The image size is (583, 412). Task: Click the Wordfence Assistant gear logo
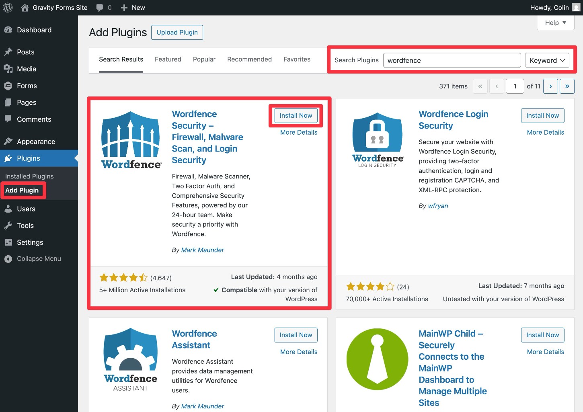click(131, 360)
